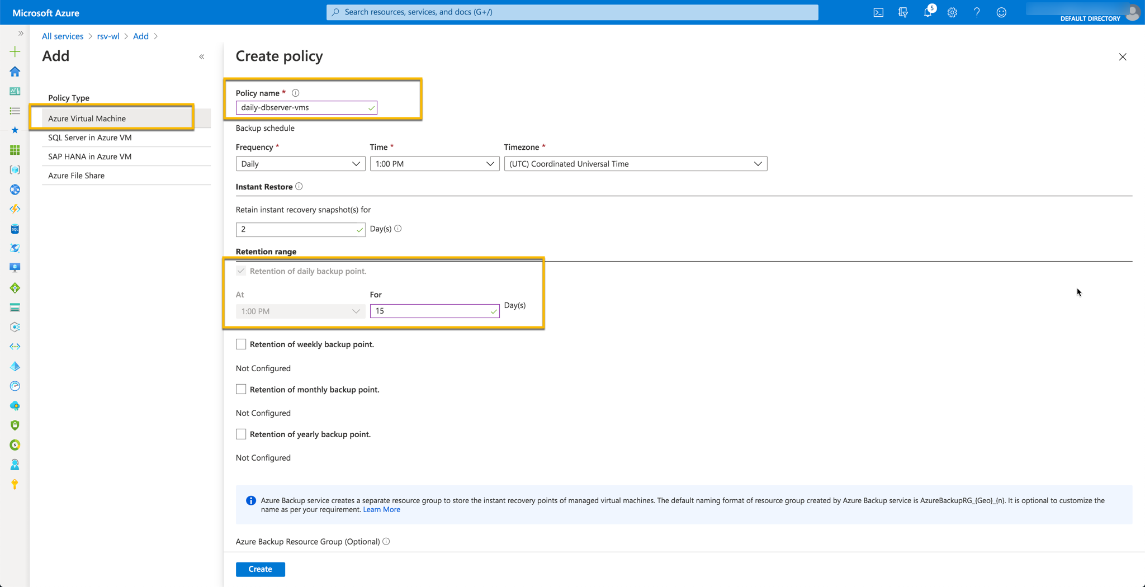Enable Retention of weekly backup point
Viewport: 1145px width, 587px height.
pos(241,344)
